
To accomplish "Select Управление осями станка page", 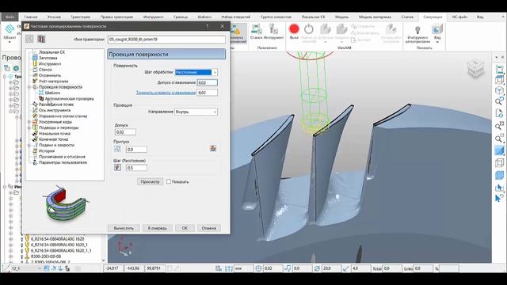I will [x=63, y=116].
